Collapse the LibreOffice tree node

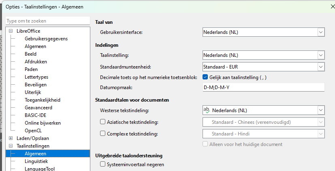click(11, 31)
